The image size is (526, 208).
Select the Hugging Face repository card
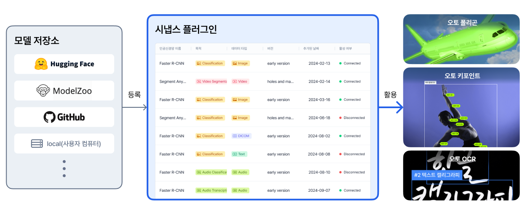(64, 64)
